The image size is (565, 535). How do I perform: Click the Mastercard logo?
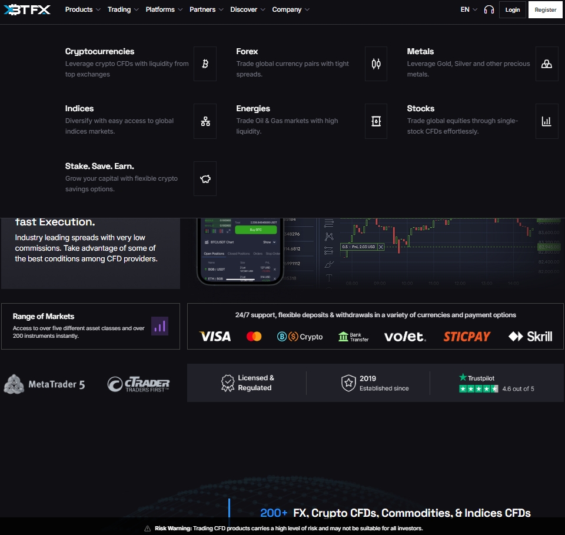[254, 337]
